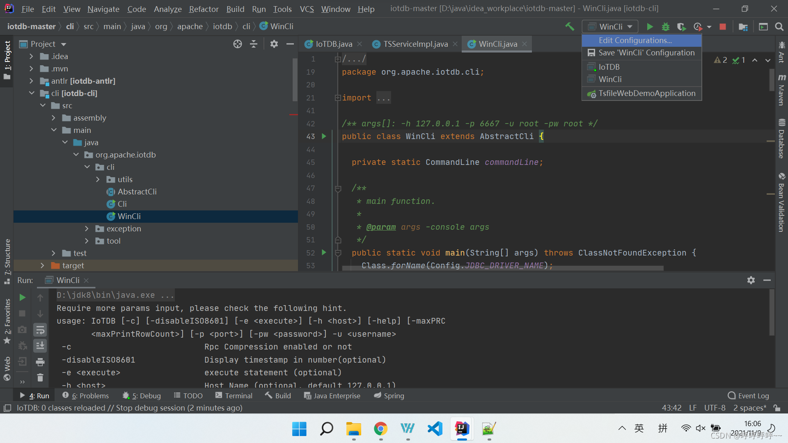The width and height of the screenshot is (788, 443).
Task: Open the Terminal tool button
Action: [234, 395]
